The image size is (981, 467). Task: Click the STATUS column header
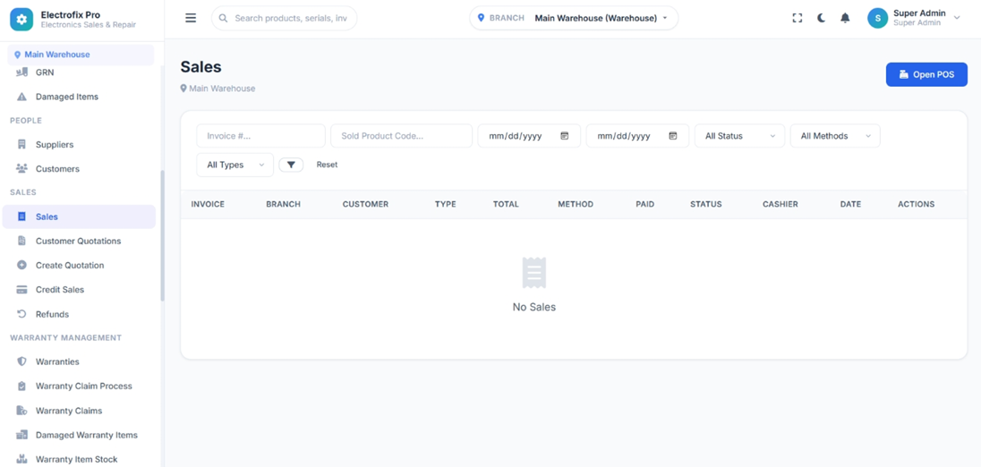pyautogui.click(x=705, y=205)
